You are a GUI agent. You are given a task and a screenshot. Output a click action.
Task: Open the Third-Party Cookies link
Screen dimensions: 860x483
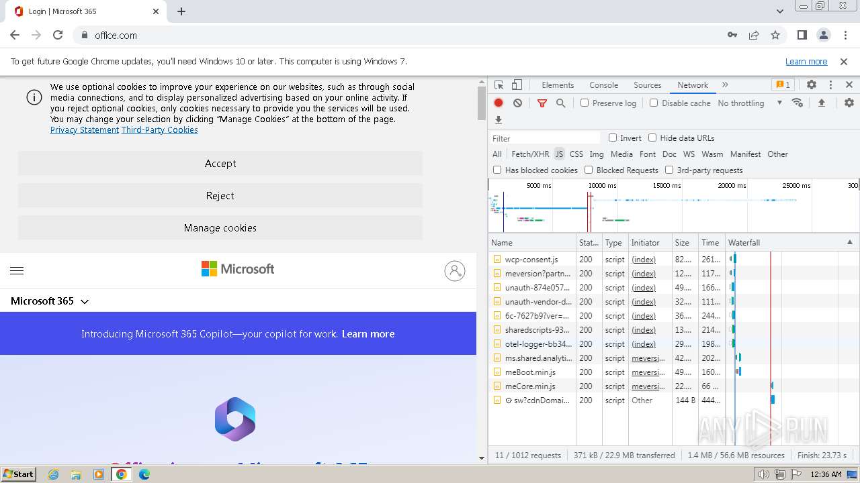pos(160,129)
